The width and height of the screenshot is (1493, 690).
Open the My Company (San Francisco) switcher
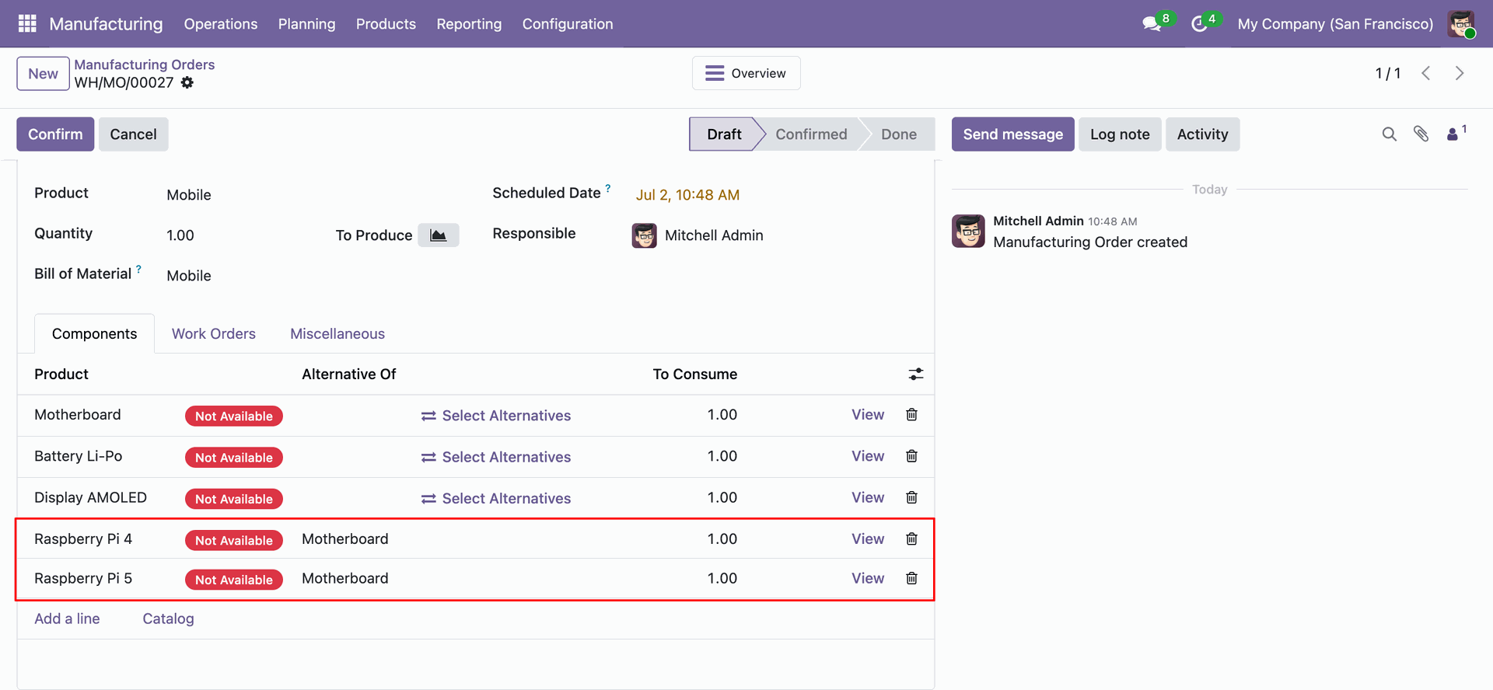[x=1335, y=24]
